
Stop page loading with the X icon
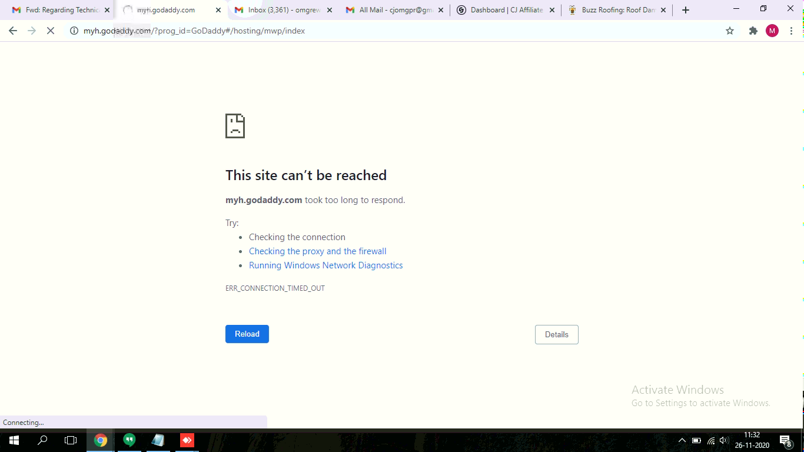point(51,31)
